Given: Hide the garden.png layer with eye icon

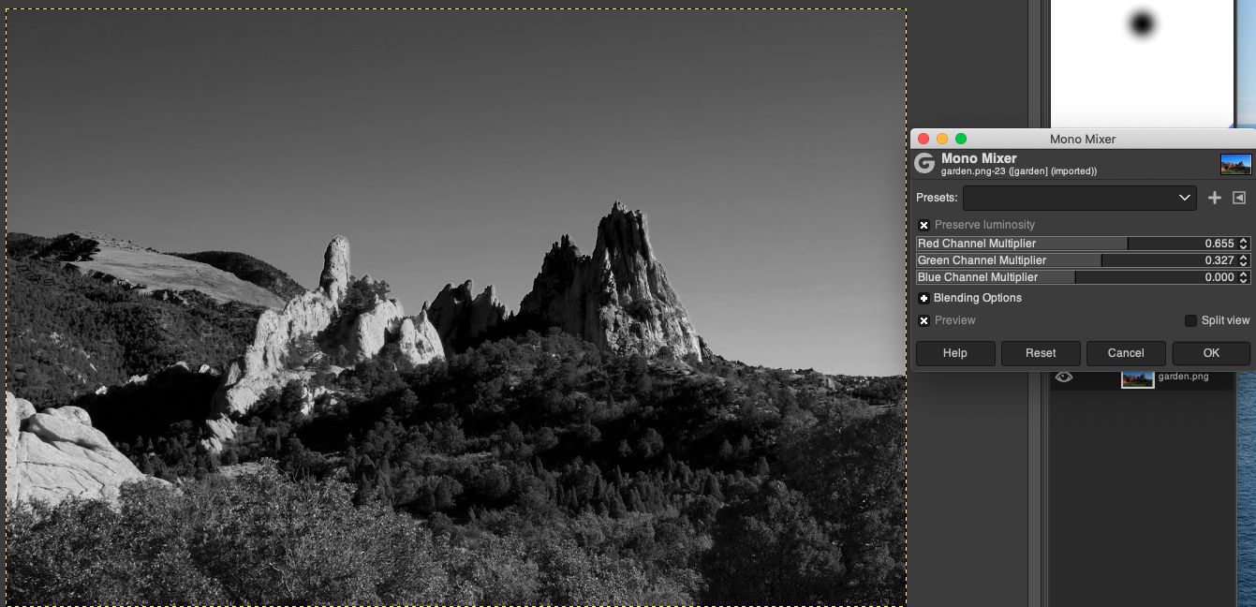Looking at the screenshot, I should pos(1064,377).
